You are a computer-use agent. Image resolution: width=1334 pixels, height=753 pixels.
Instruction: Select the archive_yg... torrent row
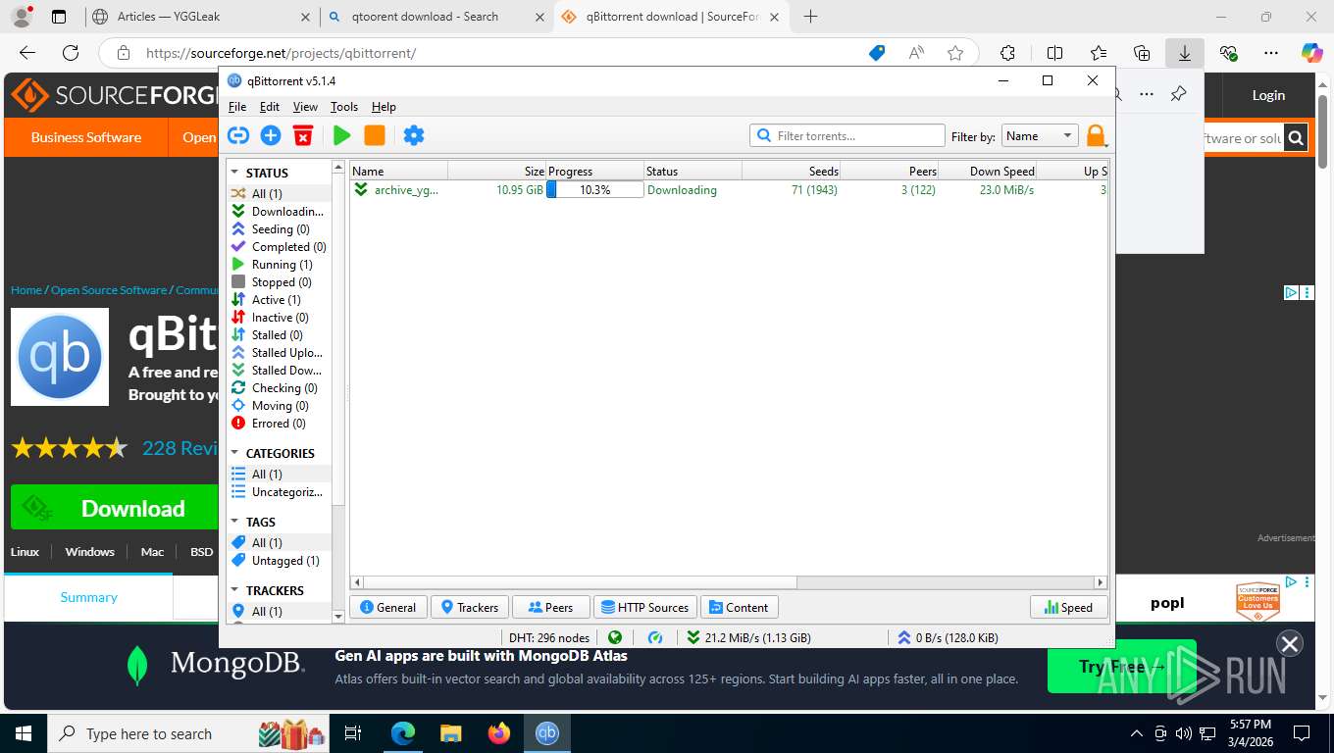pyautogui.click(x=729, y=190)
